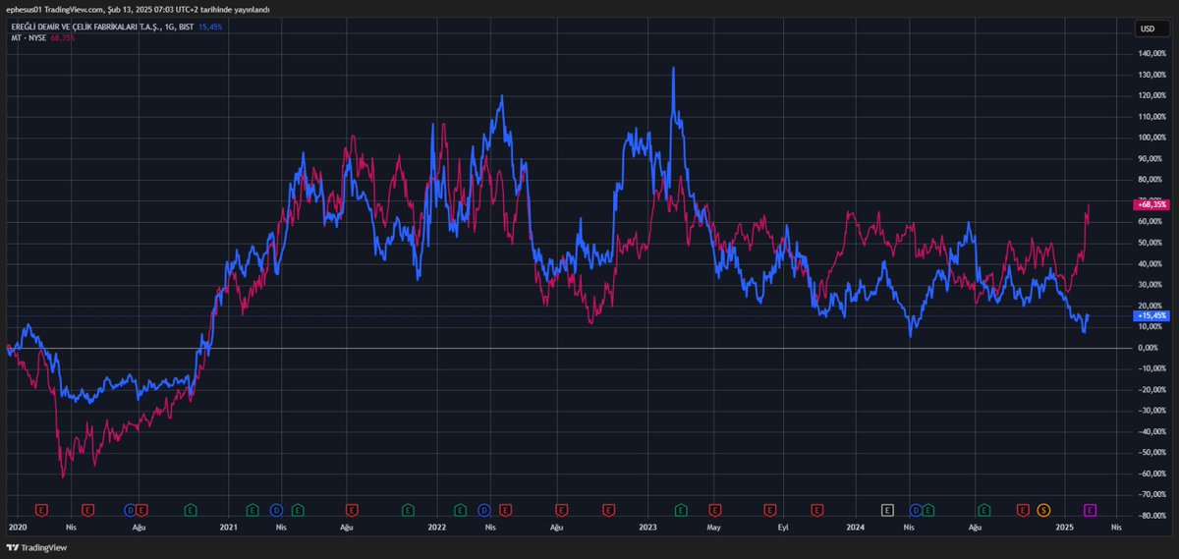The width and height of the screenshot is (1179, 559).
Task: Click the Eyl time axis label
Action: click(x=783, y=528)
